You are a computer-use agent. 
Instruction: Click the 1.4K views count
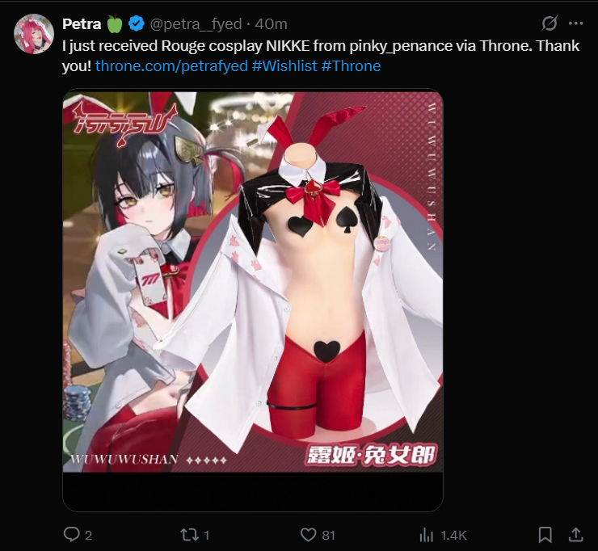point(454,536)
